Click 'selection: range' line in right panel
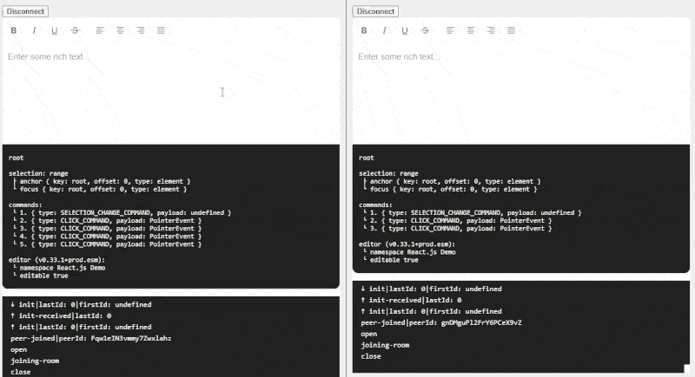Image resolution: width=695 pixels, height=377 pixels. 388,173
